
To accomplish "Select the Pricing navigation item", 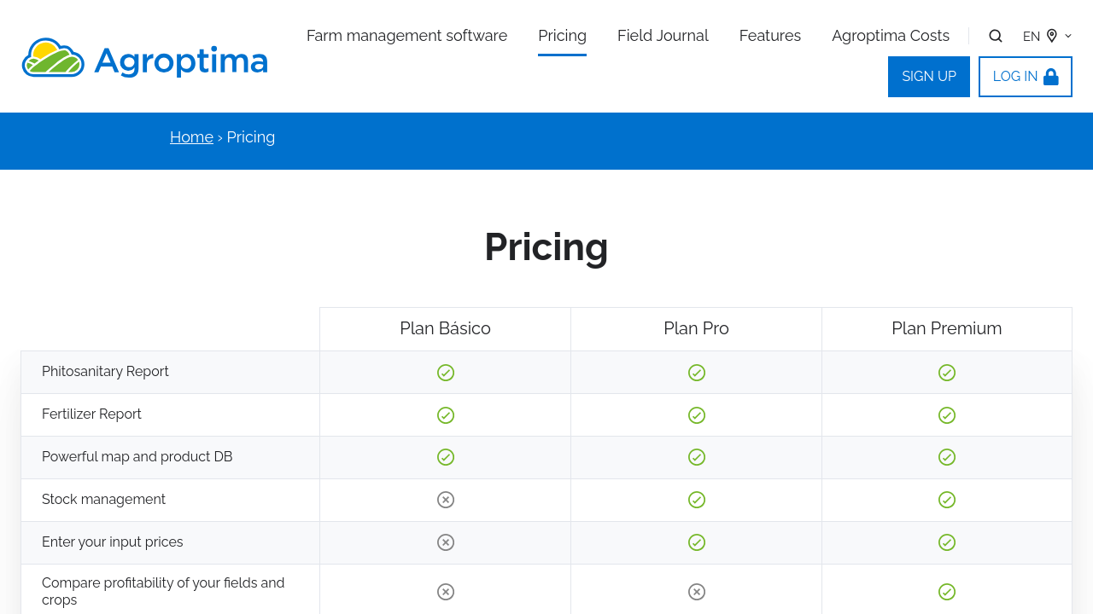I will [562, 36].
